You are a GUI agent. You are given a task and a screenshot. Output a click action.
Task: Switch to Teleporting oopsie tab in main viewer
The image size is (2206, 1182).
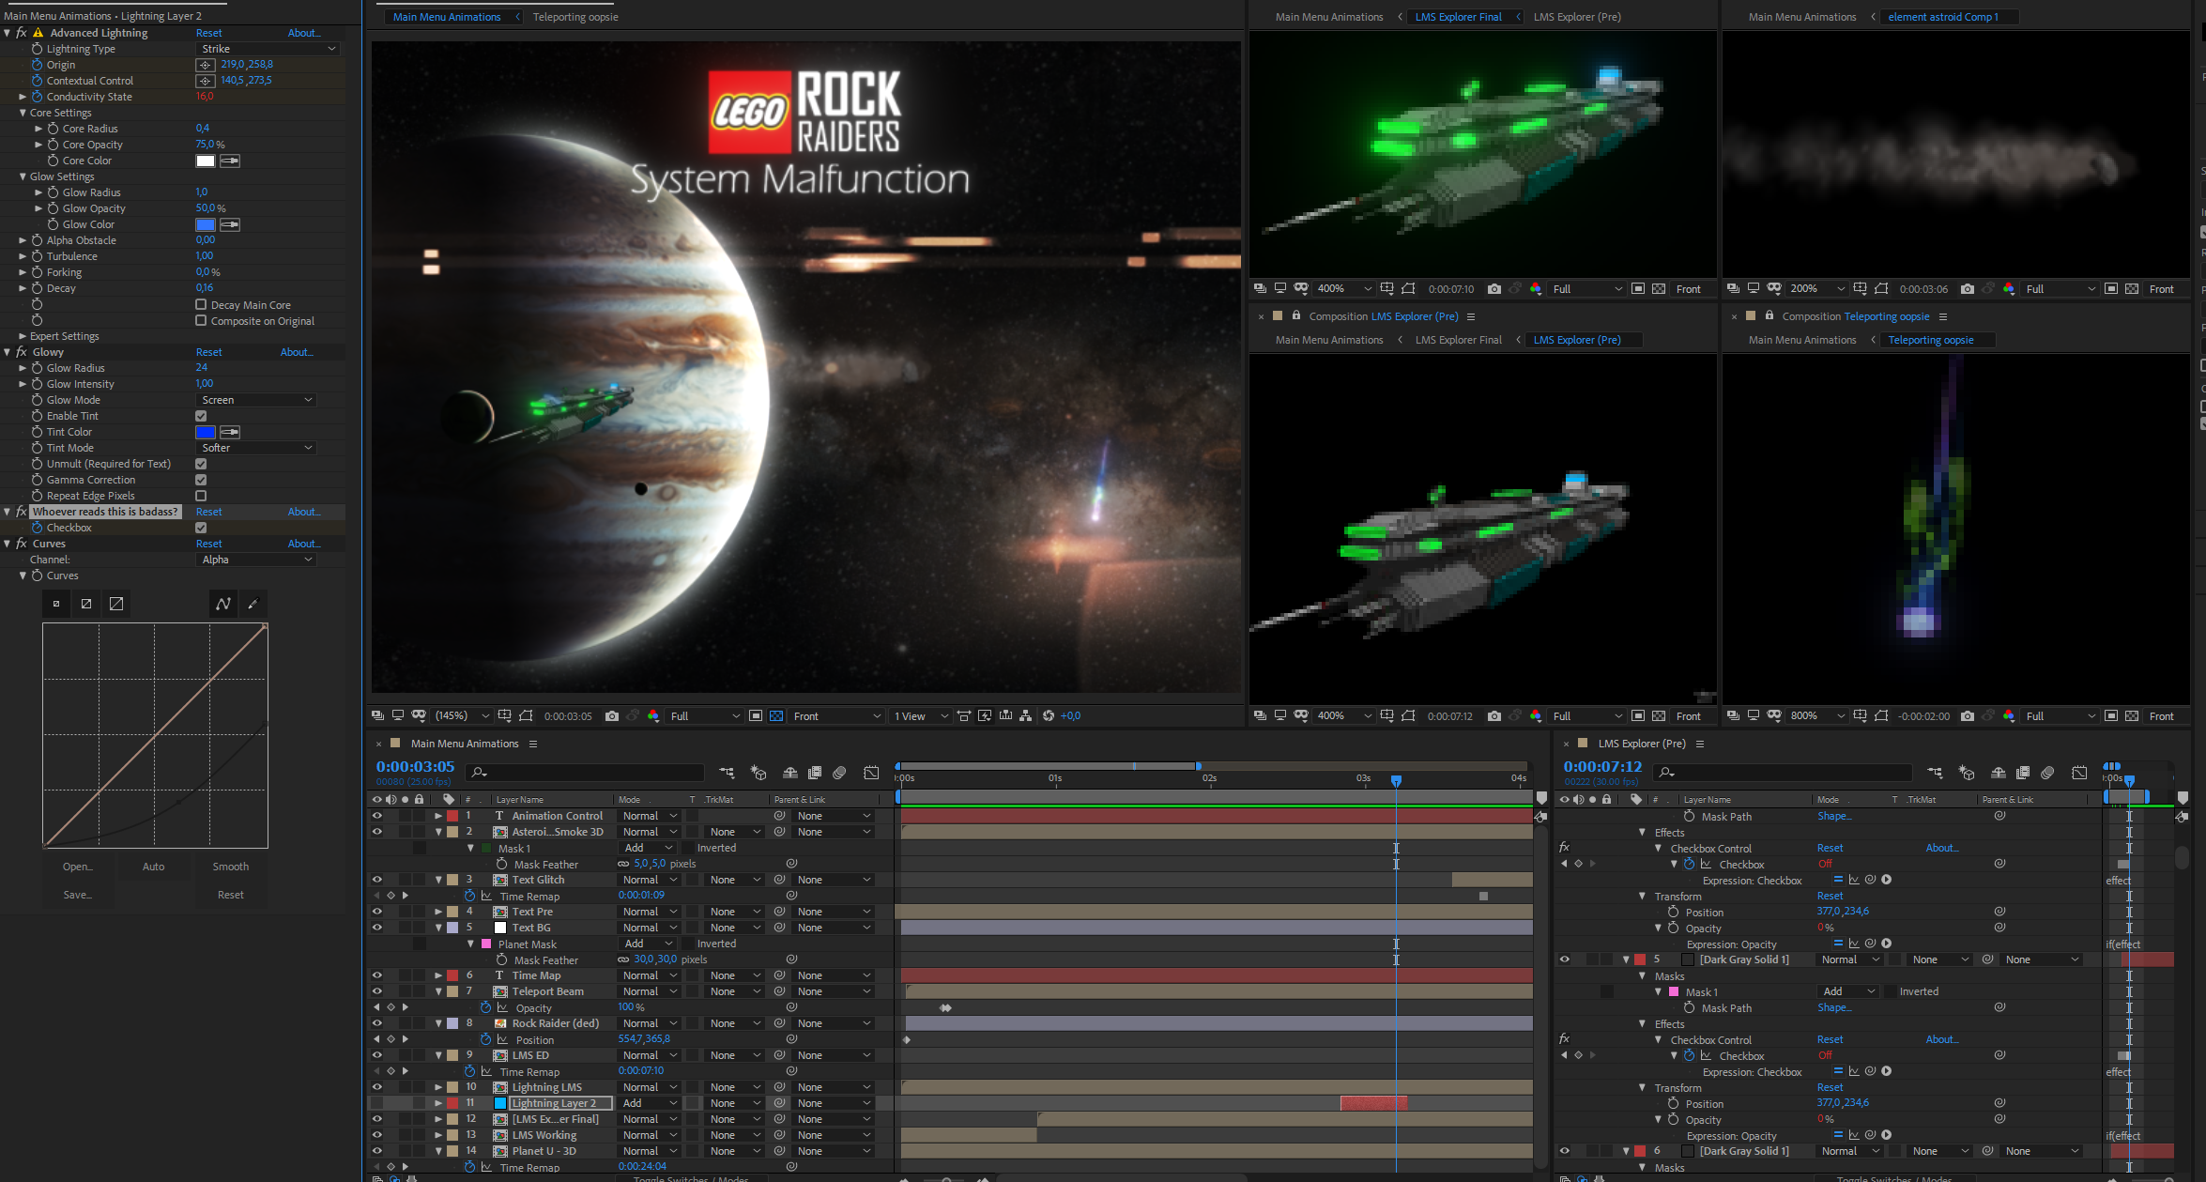point(575,17)
